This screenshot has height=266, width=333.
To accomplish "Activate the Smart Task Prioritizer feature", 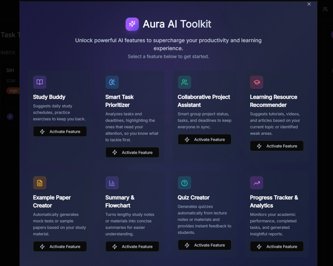I will point(132,152).
